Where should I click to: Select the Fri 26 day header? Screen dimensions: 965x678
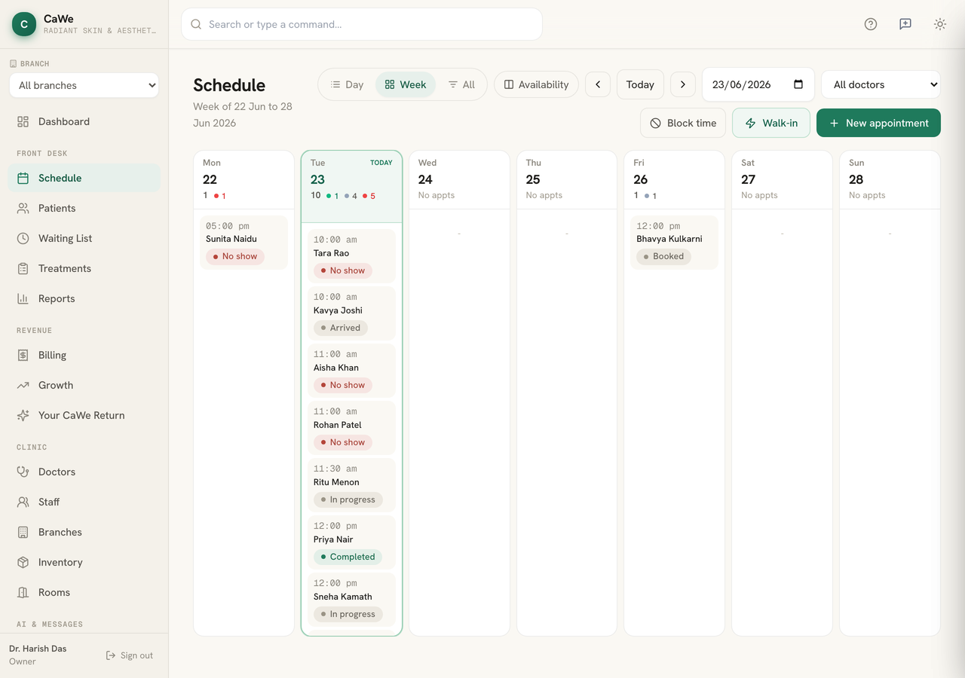(x=674, y=179)
